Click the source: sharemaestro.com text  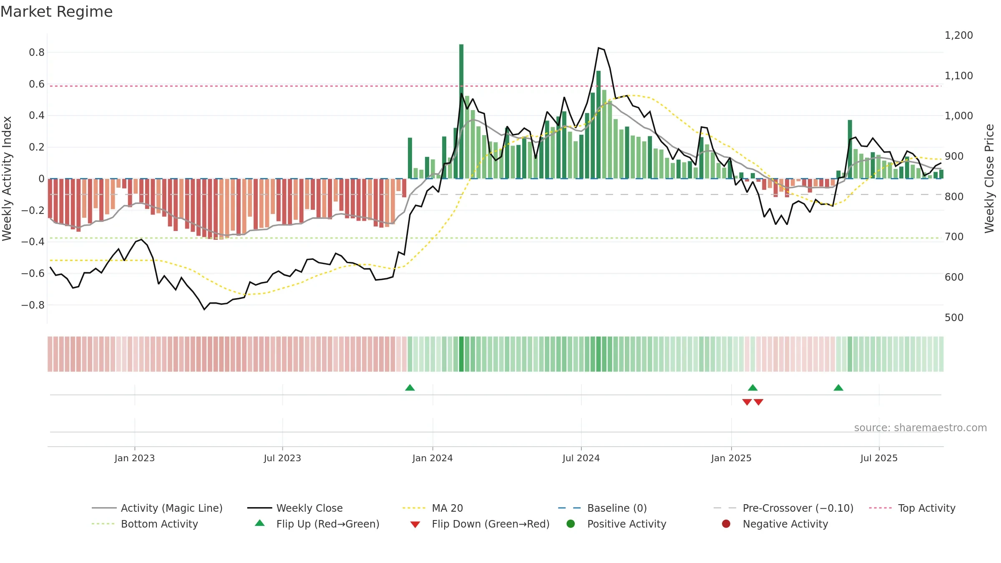point(921,427)
